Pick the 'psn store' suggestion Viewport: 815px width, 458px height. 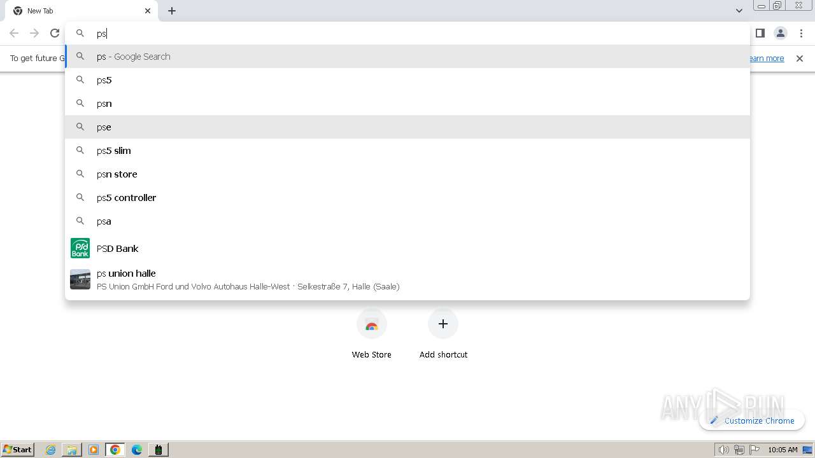click(x=407, y=174)
